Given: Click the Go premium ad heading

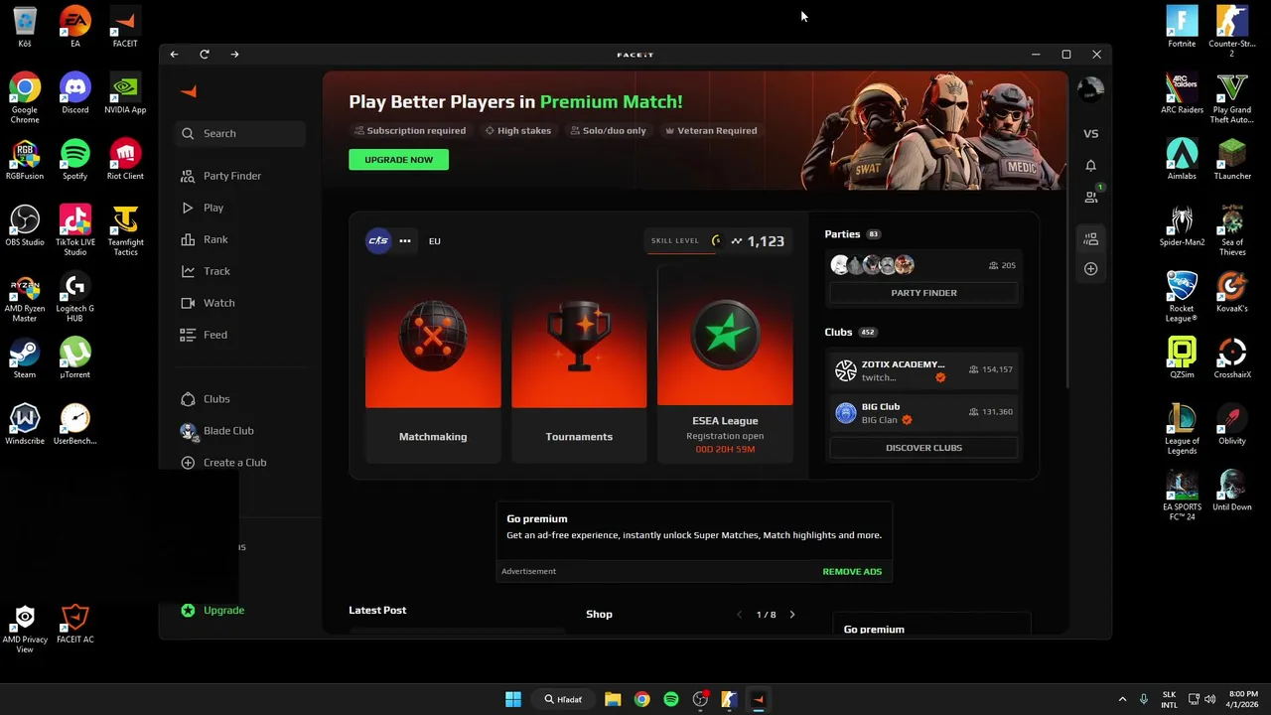Looking at the screenshot, I should click(x=537, y=519).
